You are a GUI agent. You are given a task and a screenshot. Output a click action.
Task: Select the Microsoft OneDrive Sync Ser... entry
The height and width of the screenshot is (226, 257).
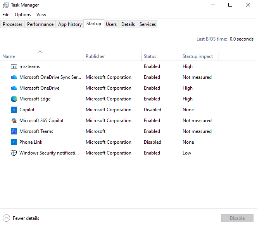tap(50, 77)
